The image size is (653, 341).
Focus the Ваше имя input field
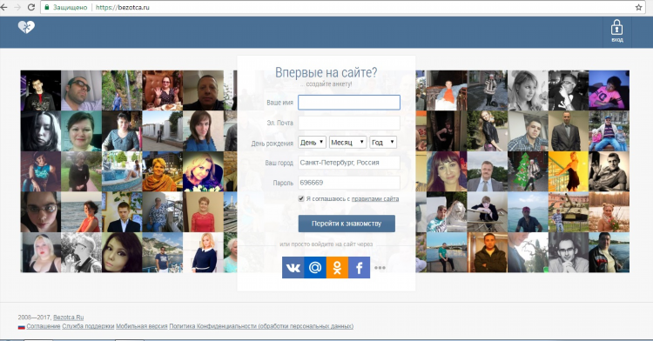(349, 103)
